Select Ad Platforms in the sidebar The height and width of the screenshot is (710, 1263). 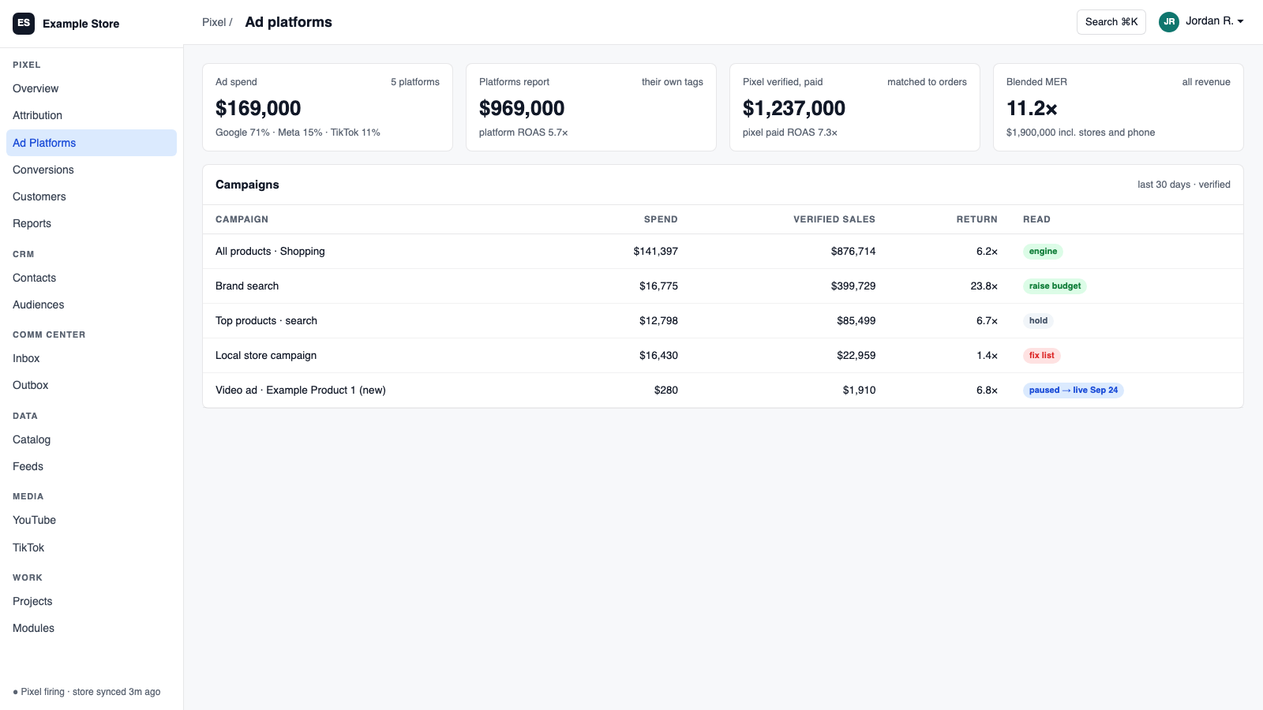point(92,143)
